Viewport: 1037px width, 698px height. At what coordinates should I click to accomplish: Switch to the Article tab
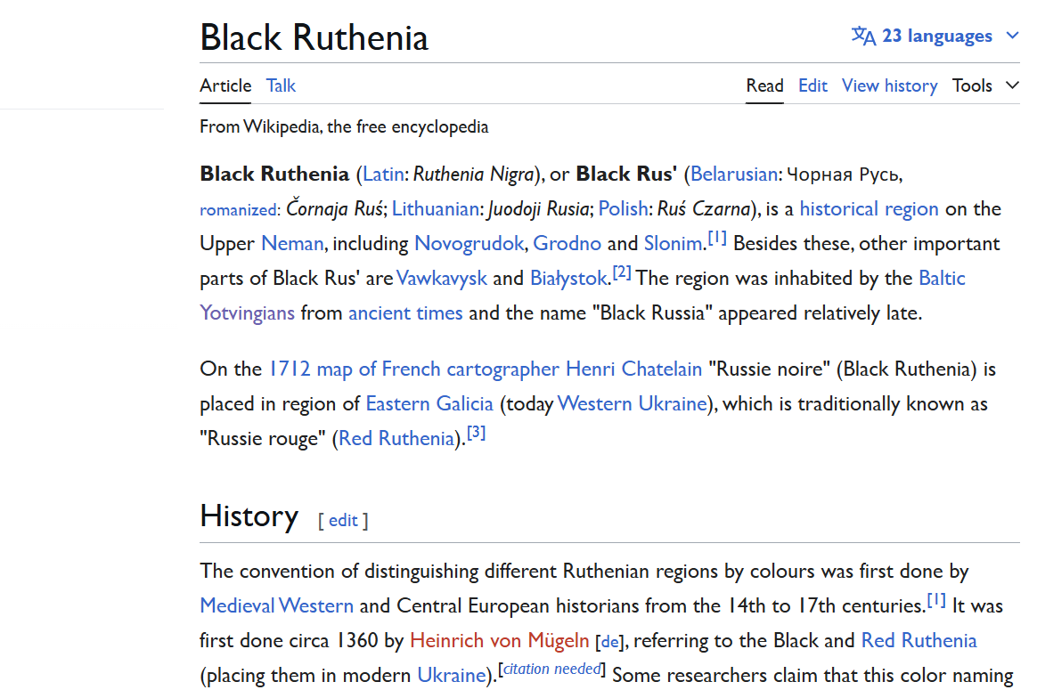pyautogui.click(x=225, y=86)
